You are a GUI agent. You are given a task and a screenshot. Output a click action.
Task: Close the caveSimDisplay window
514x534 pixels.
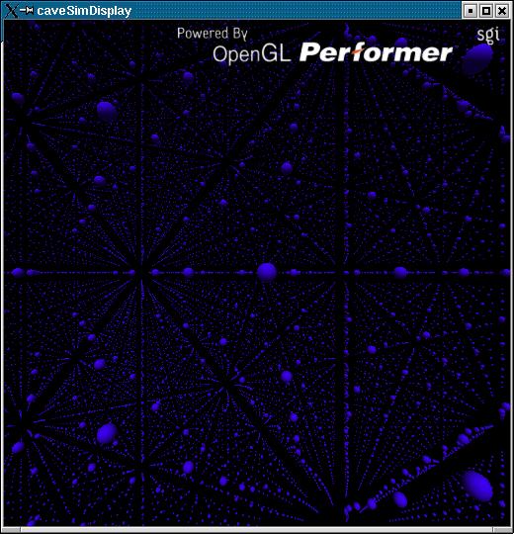click(x=502, y=11)
